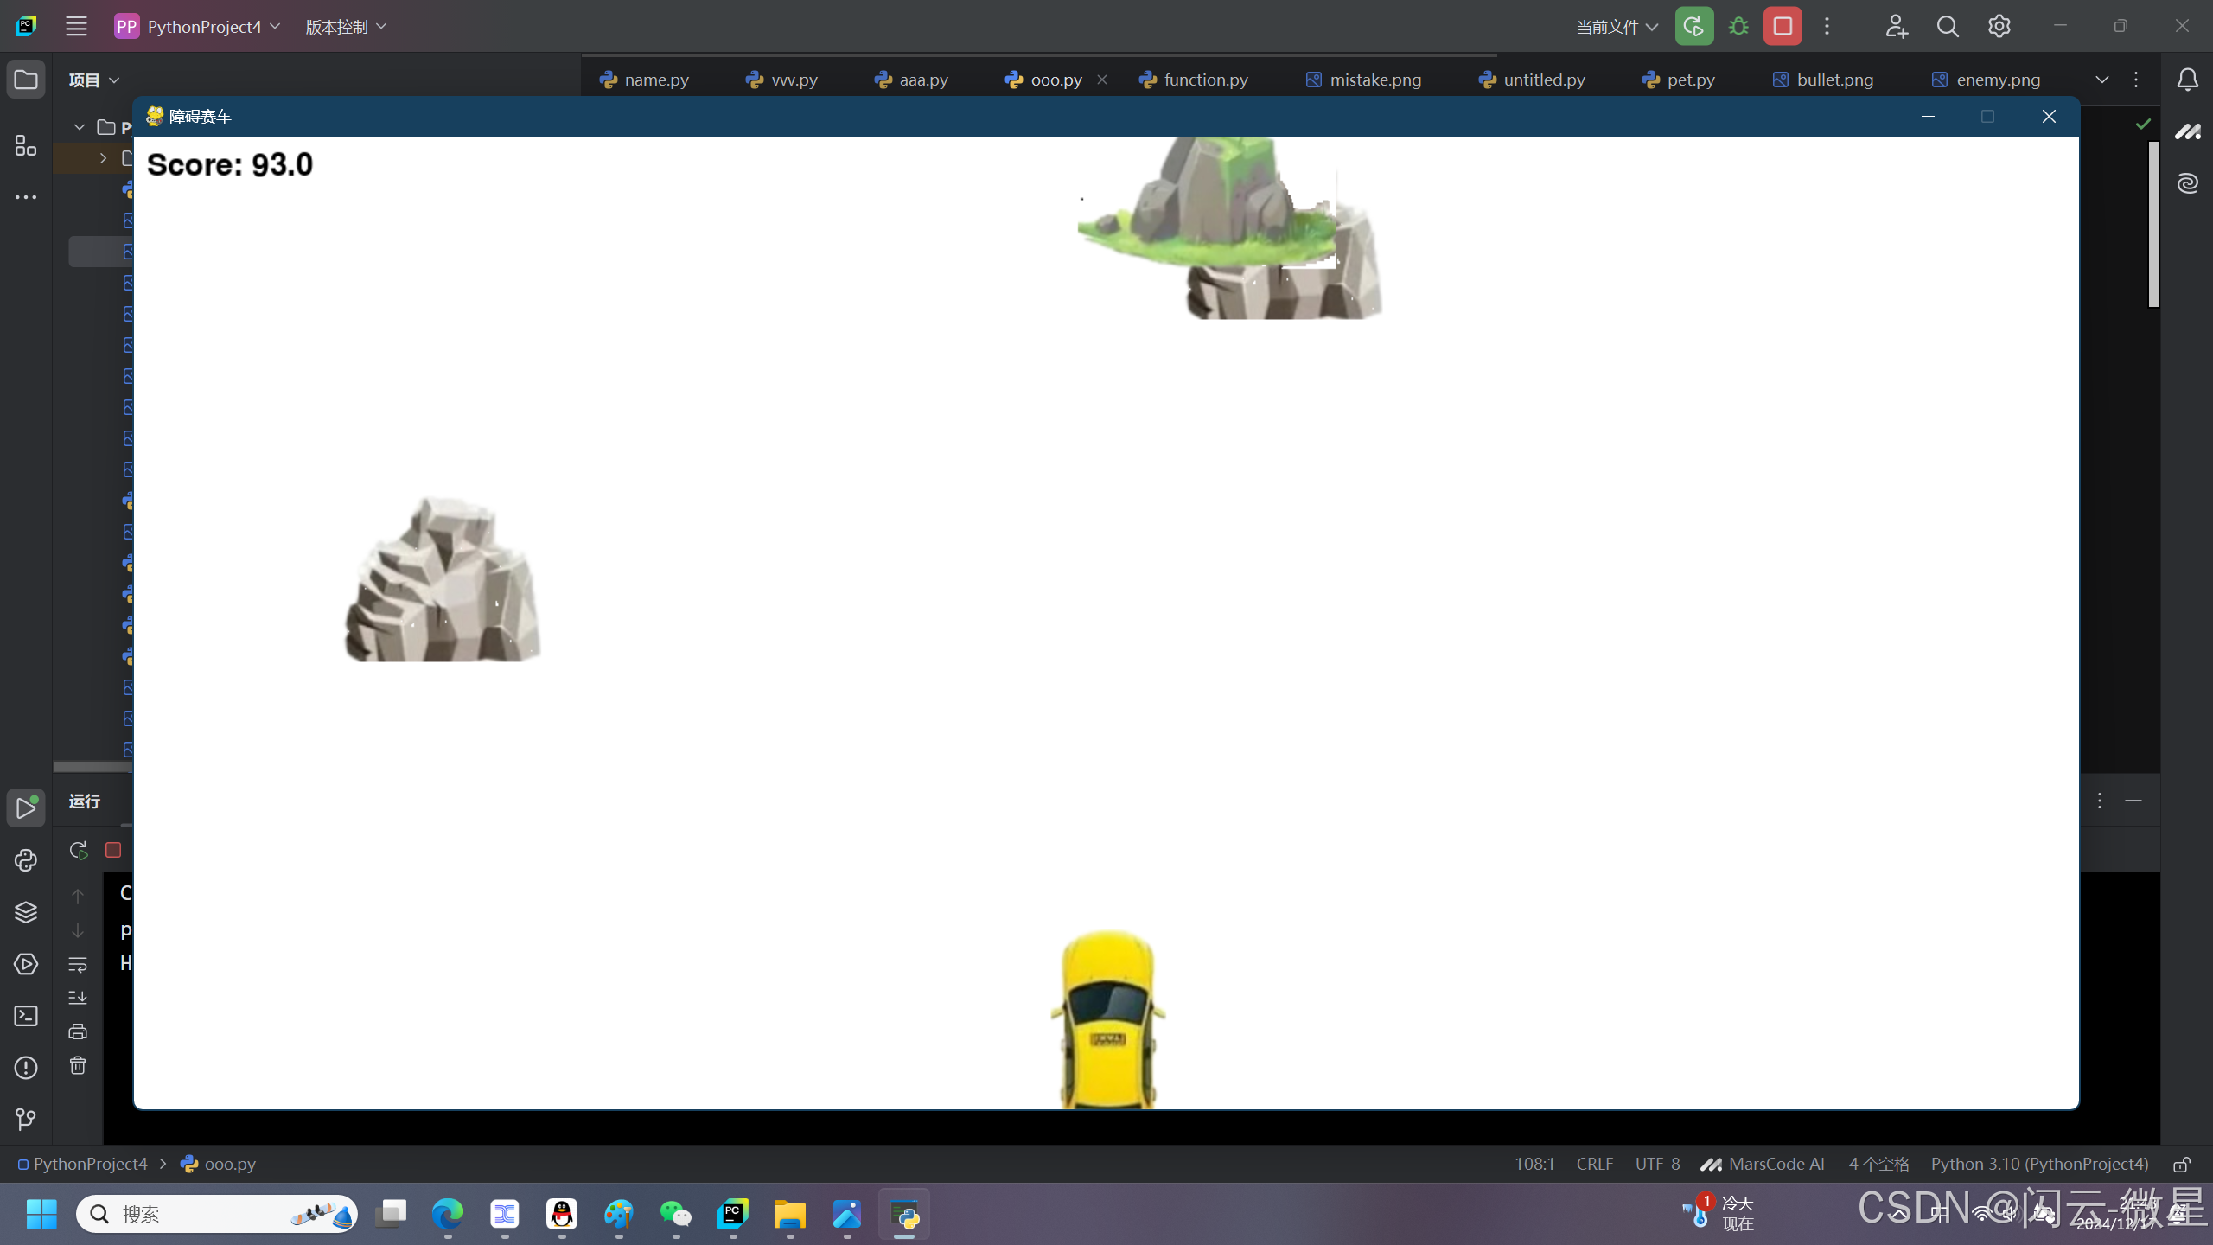Open the MarsCode AI side panel
The image size is (2213, 1245).
tap(2188, 131)
